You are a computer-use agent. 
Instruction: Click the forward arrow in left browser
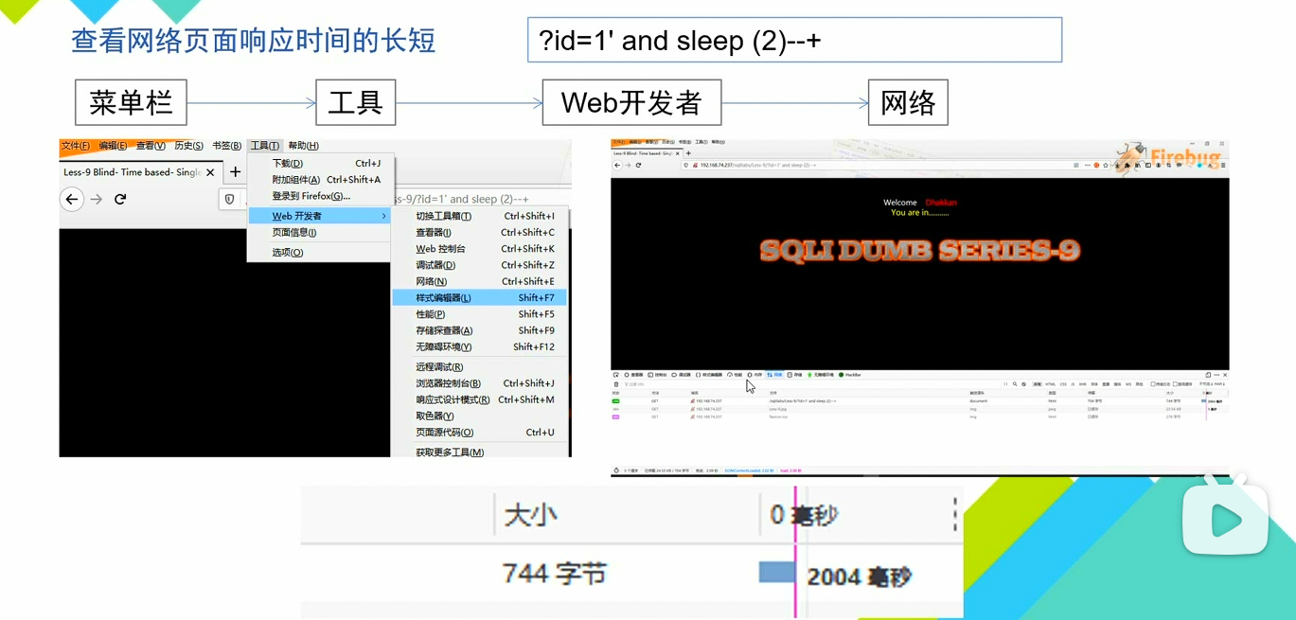96,199
